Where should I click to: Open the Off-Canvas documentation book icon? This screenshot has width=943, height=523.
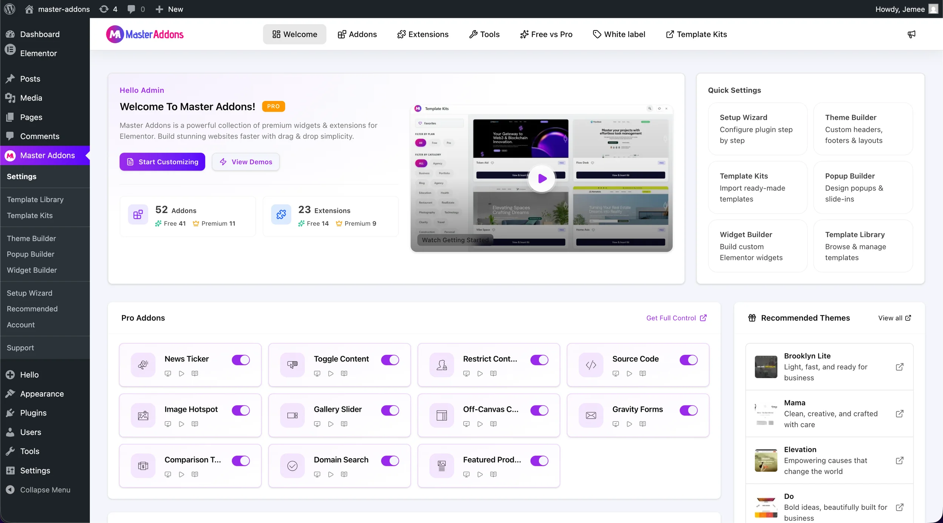pos(493,424)
